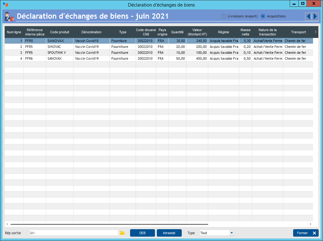The height and width of the screenshot is (241, 323).
Task: Close the window with Fermer button
Action: coord(306,233)
